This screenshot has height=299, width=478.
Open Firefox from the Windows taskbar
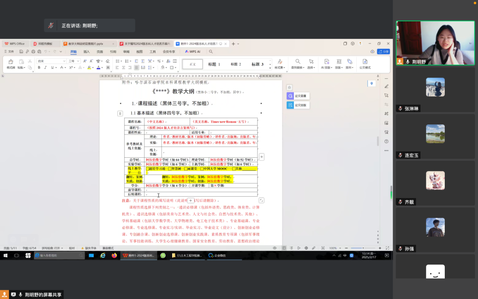114,256
